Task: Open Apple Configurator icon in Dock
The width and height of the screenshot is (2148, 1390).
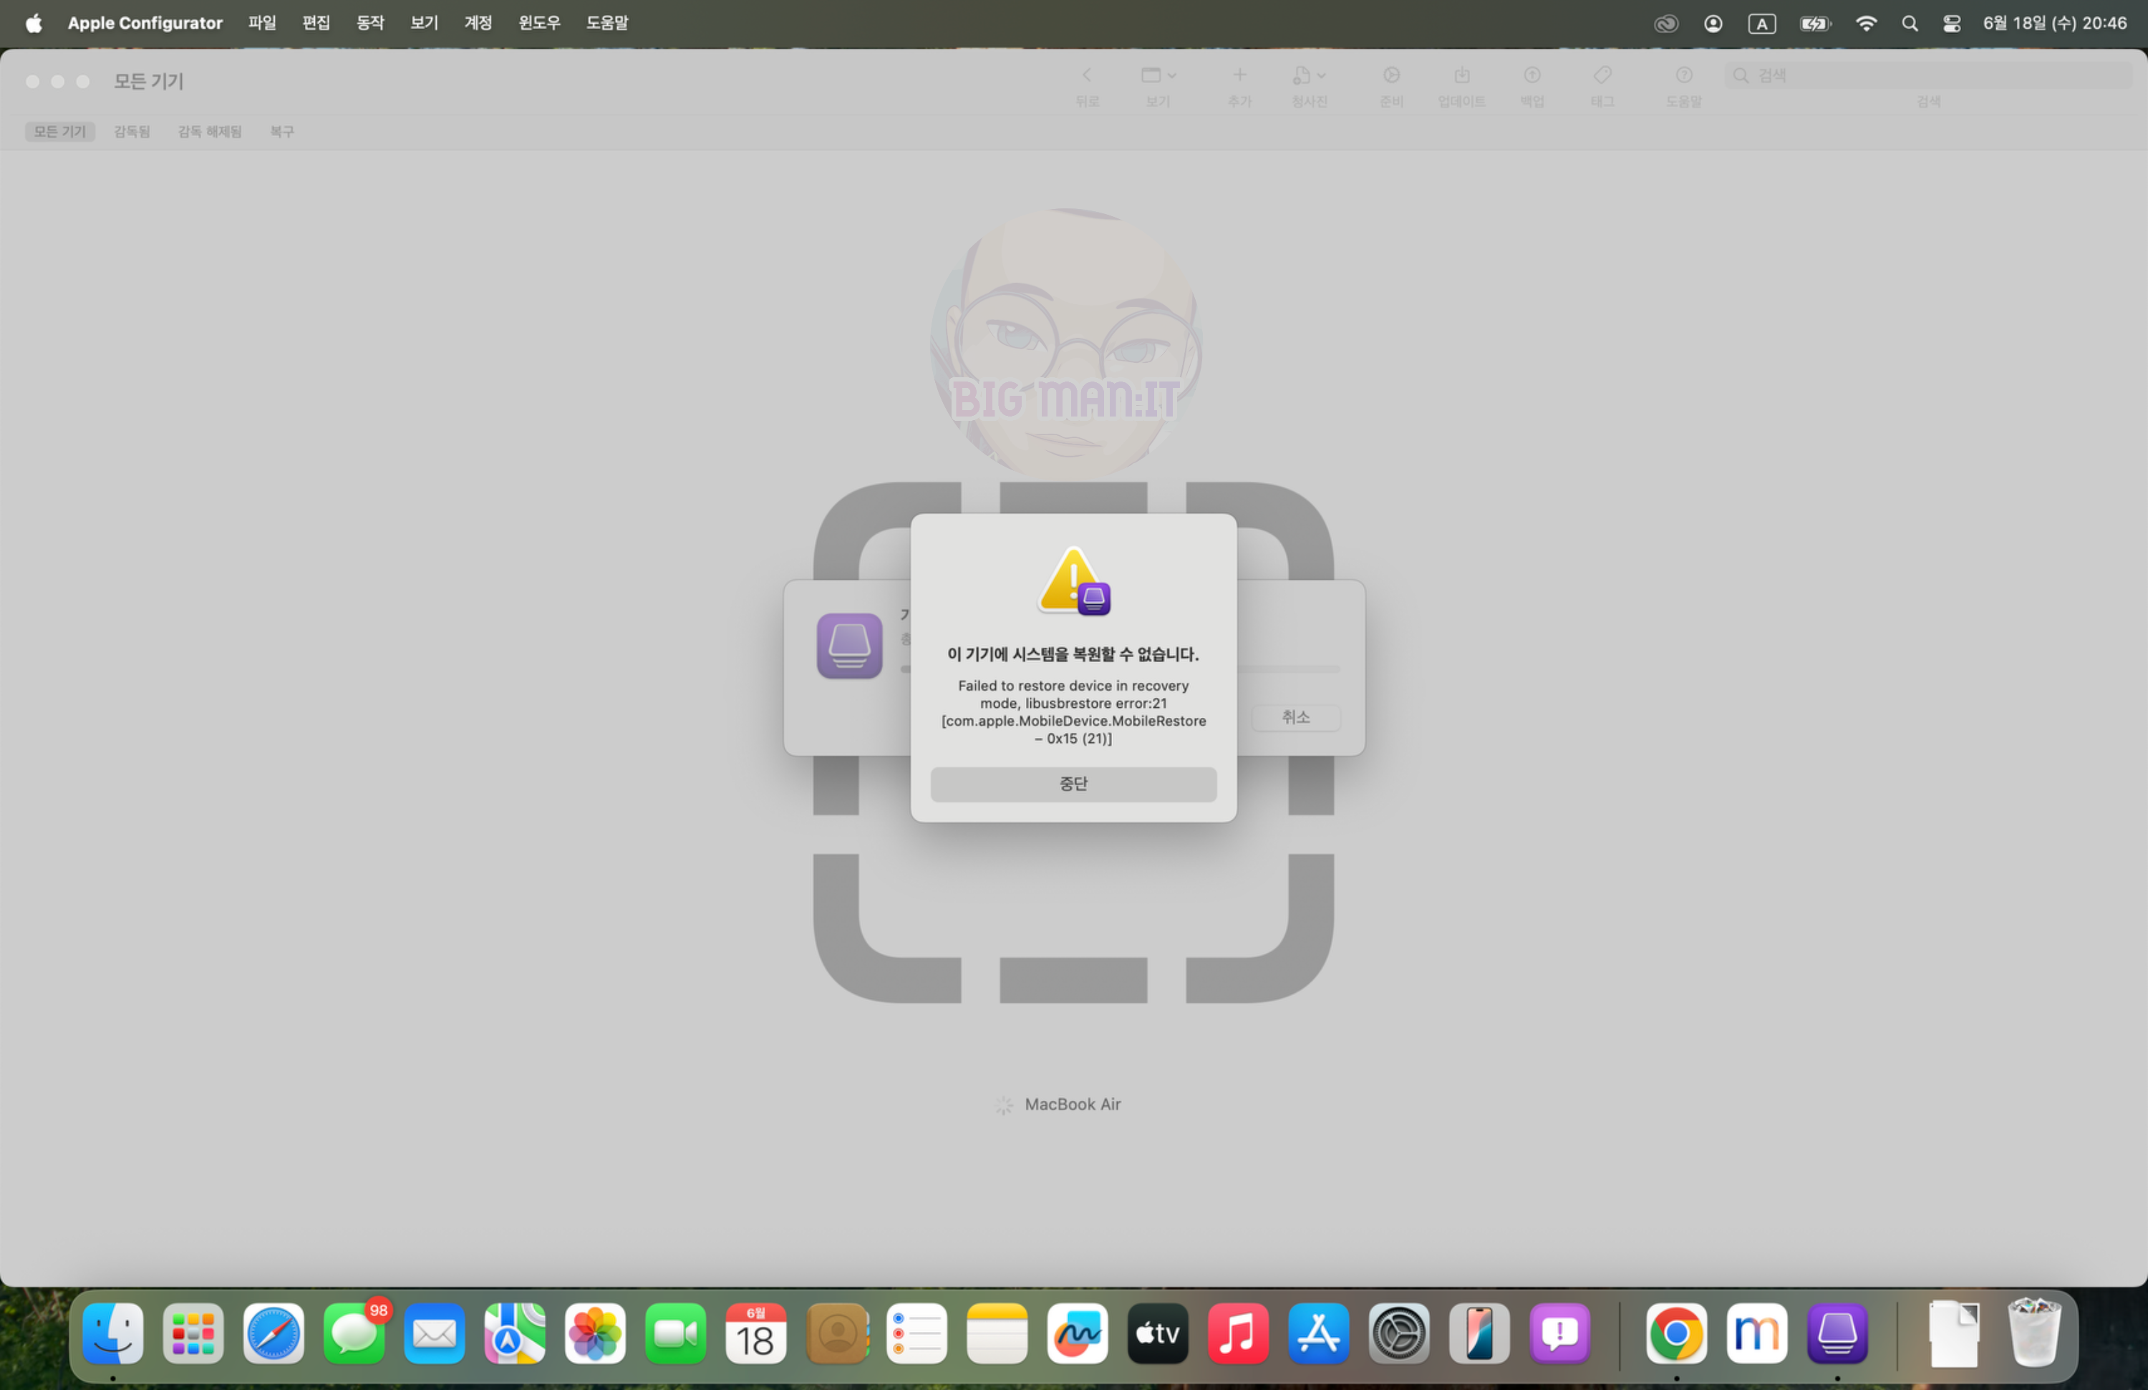Action: (1837, 1333)
